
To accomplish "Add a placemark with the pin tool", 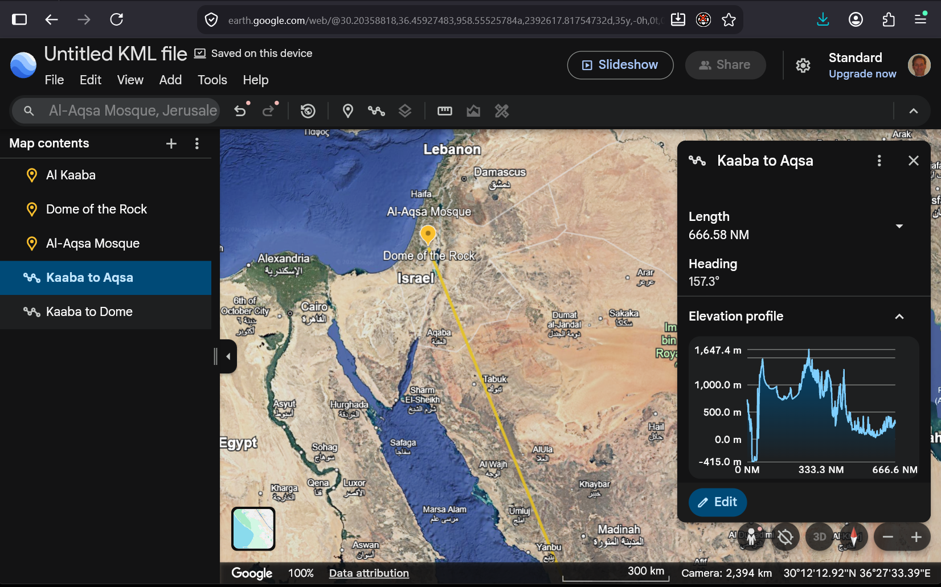I will 348,110.
